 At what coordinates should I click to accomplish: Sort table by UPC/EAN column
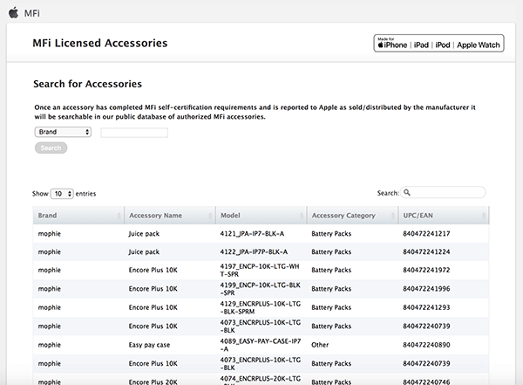tap(444, 216)
